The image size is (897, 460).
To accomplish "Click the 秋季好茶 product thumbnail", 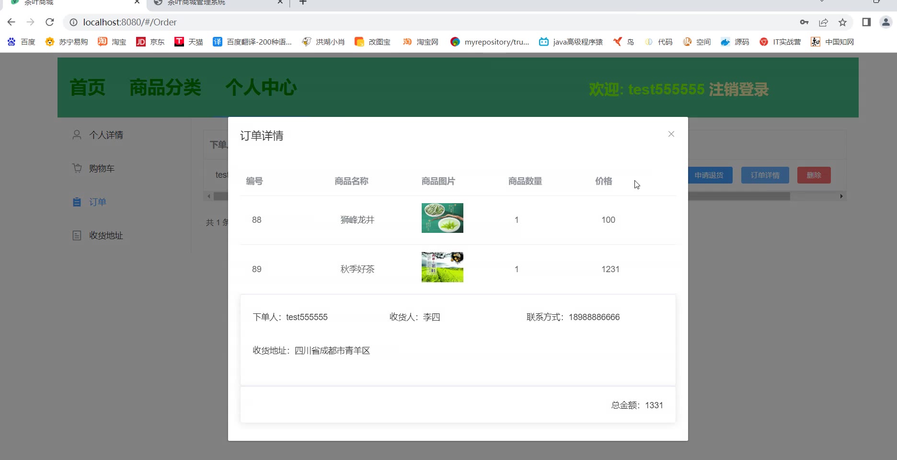I will tap(442, 267).
